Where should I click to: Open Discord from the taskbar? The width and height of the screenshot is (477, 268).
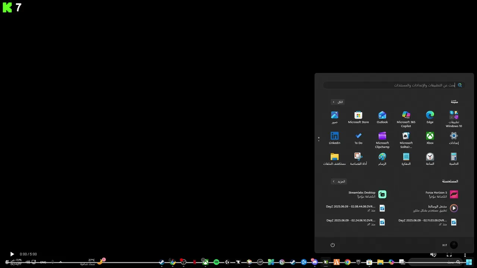[x=315, y=262]
